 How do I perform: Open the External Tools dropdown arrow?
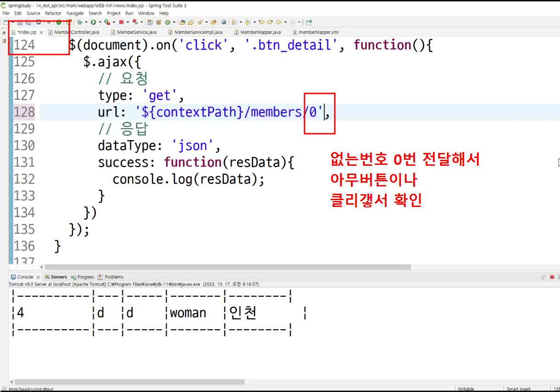pyautogui.click(x=114, y=22)
